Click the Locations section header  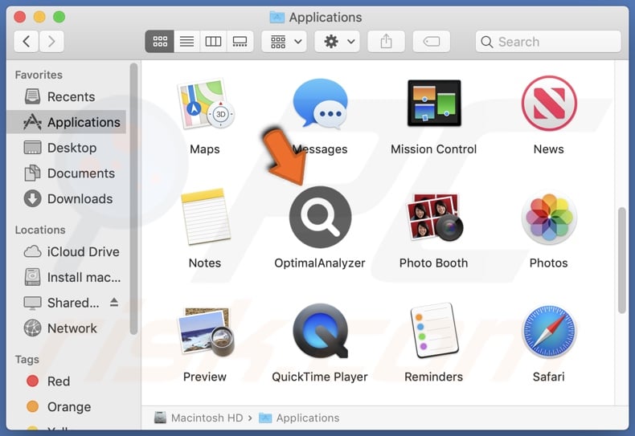click(x=40, y=230)
